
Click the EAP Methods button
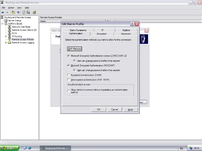74,49
